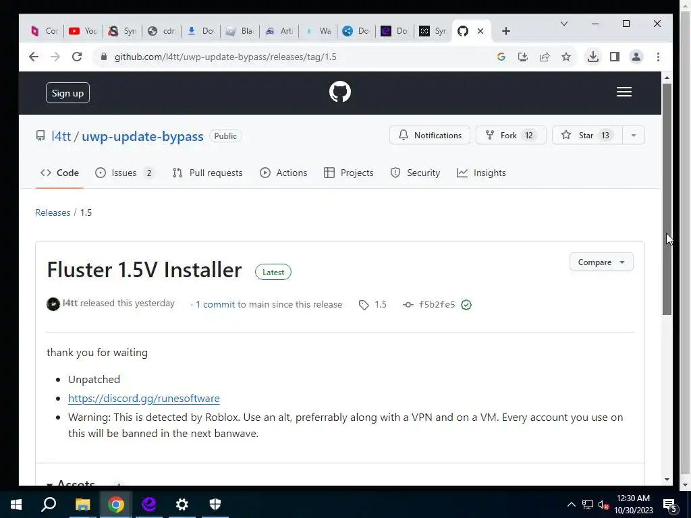The image size is (691, 518).
Task: Open the notification center icon
Action: point(670,506)
